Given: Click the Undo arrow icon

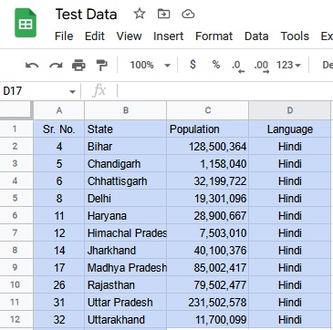Looking at the screenshot, I should 32,65.
